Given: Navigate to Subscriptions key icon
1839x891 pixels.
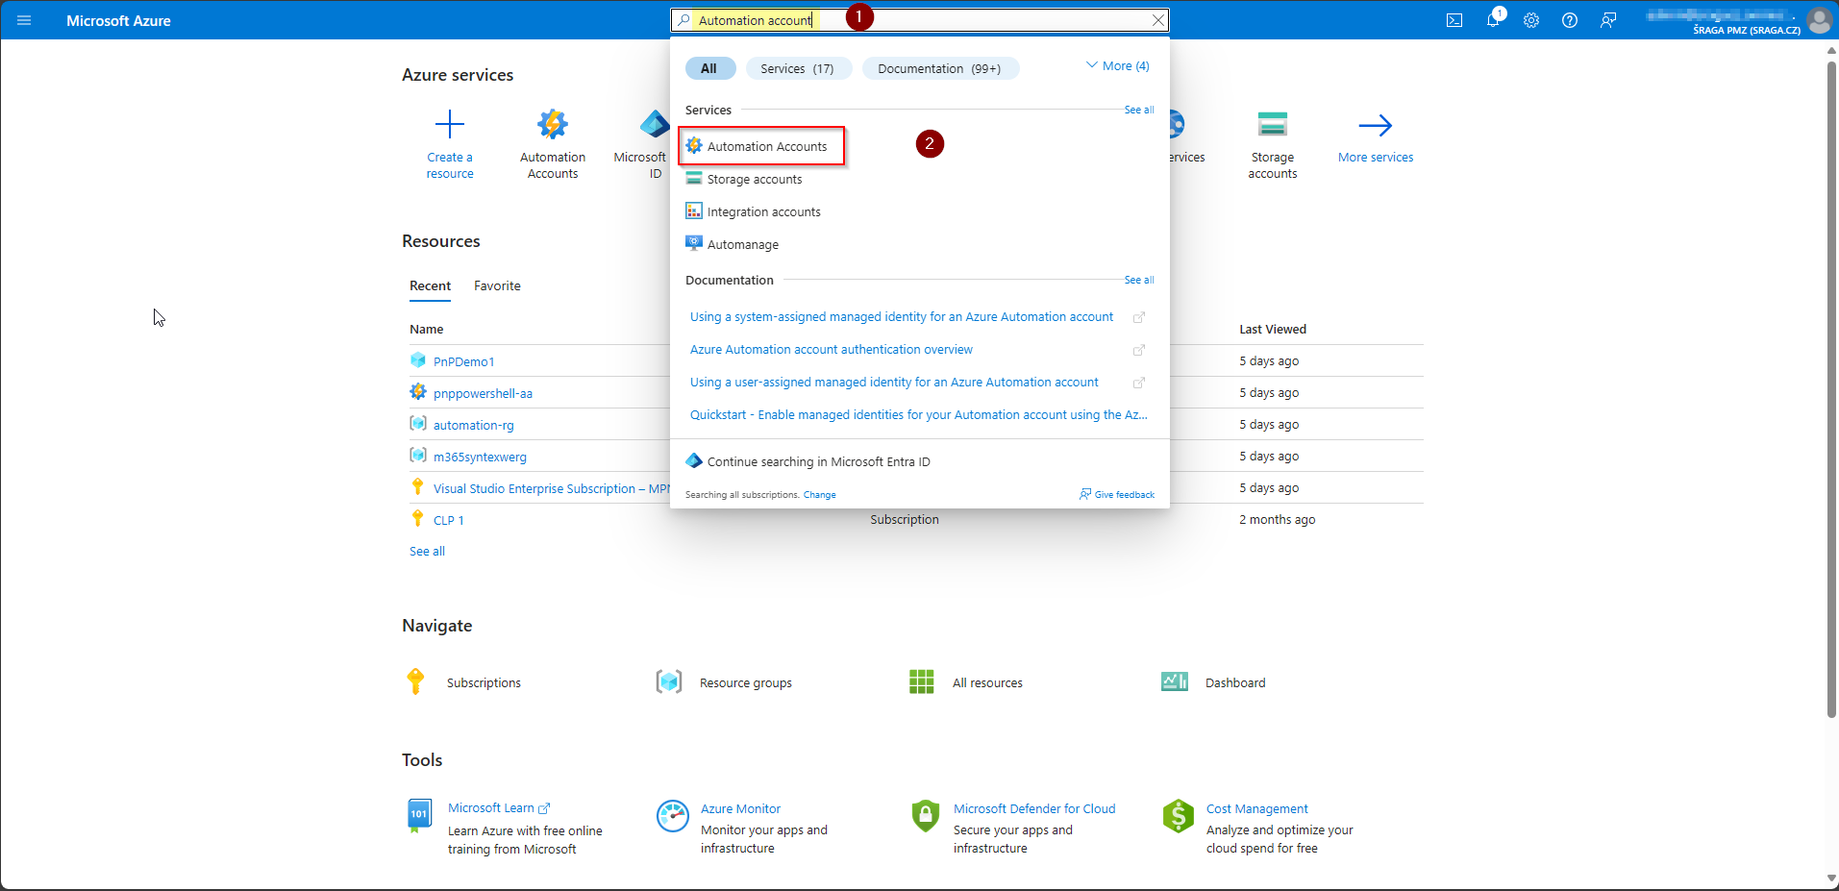Looking at the screenshot, I should (x=415, y=681).
